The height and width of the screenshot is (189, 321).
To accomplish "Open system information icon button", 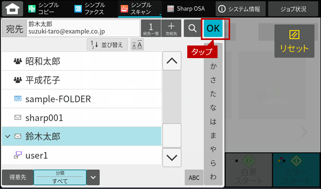I will [240, 9].
